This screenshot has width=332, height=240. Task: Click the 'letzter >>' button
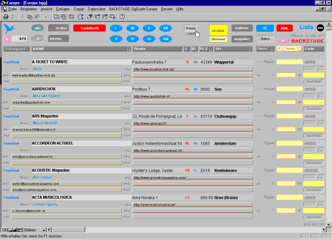coord(59,39)
